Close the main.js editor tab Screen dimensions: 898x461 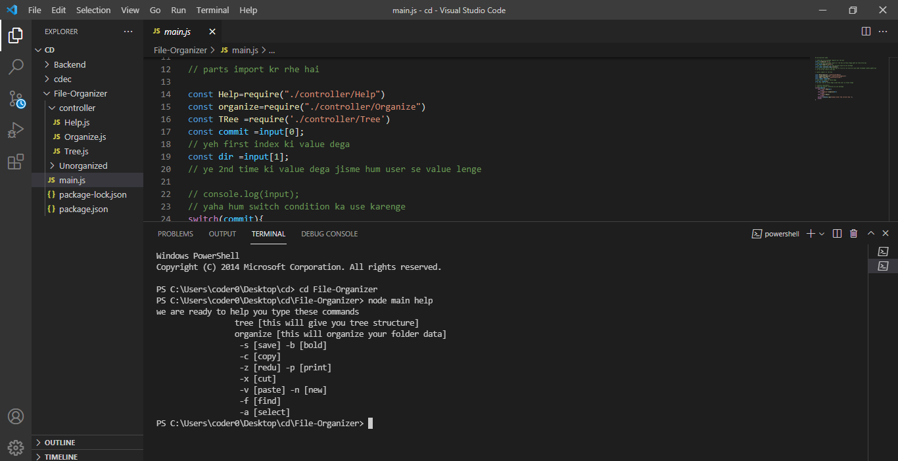point(212,32)
